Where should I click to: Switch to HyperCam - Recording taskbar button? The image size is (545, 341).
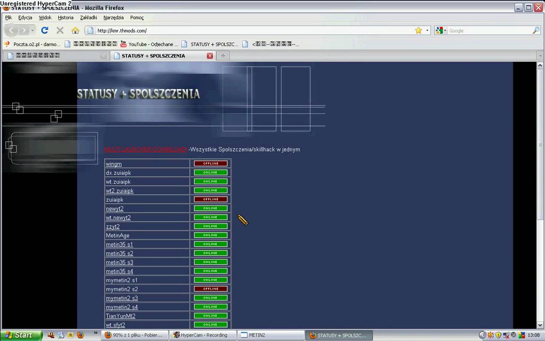tap(202, 335)
